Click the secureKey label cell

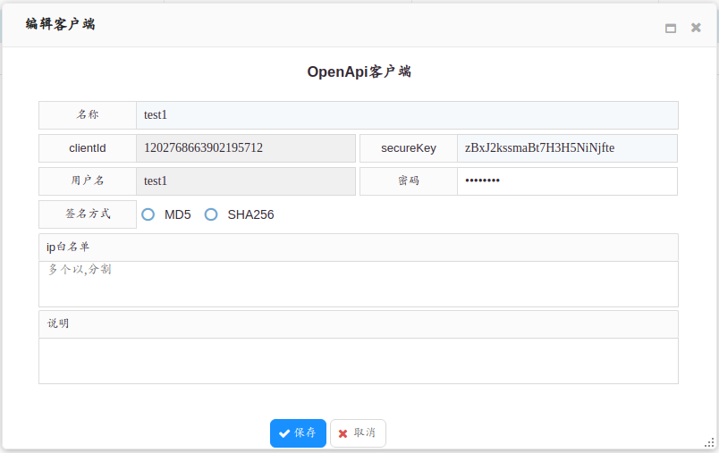pos(408,148)
